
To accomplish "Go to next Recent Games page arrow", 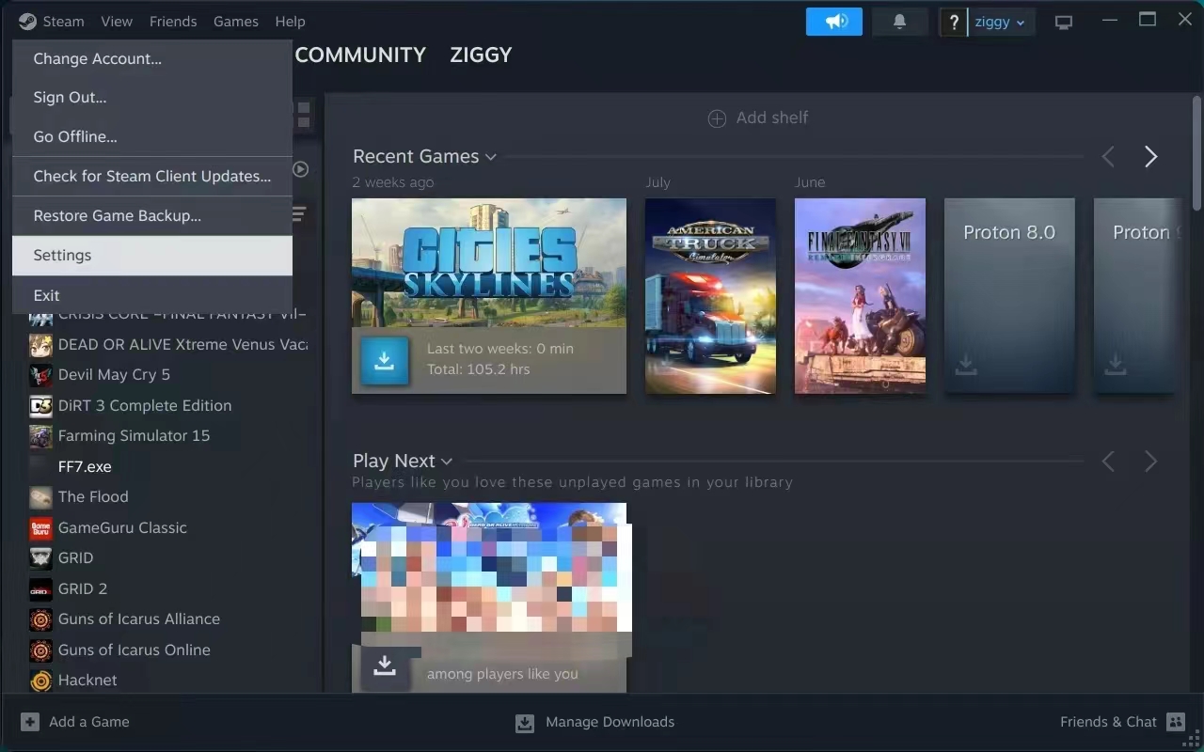I will tap(1151, 157).
